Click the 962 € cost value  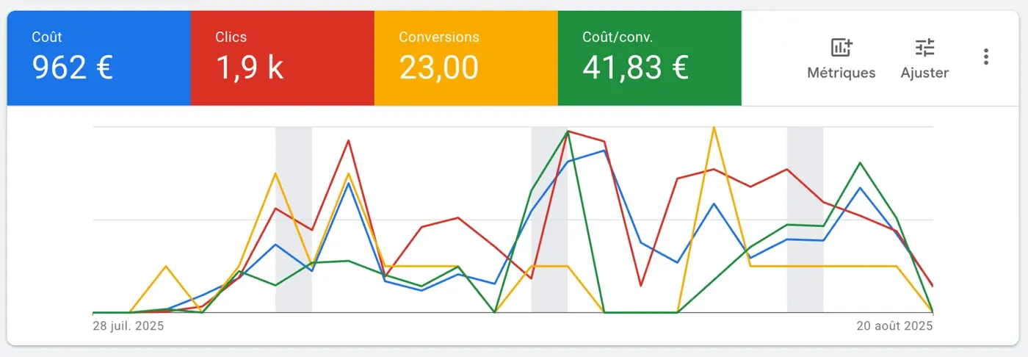tap(72, 68)
